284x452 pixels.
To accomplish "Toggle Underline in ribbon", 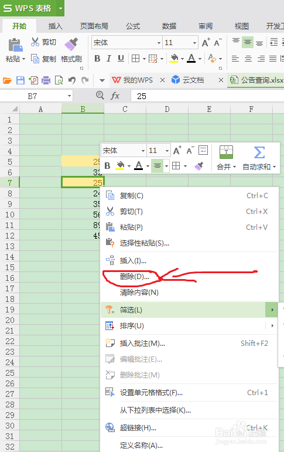I will pos(121,59).
